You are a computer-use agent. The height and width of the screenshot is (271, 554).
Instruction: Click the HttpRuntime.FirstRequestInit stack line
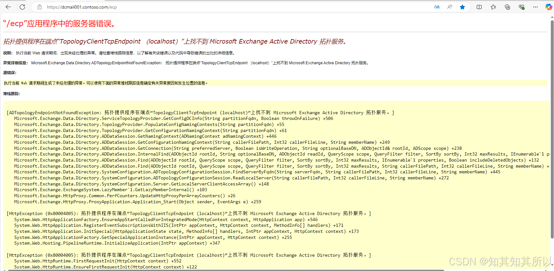pos(98,261)
